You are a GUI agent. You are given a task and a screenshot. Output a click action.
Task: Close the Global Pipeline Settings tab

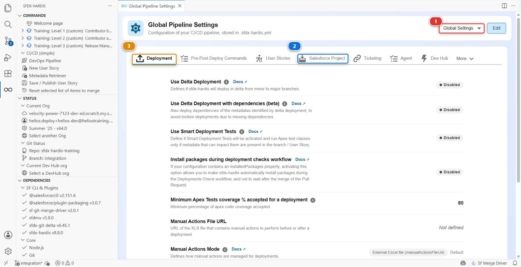click(x=180, y=6)
